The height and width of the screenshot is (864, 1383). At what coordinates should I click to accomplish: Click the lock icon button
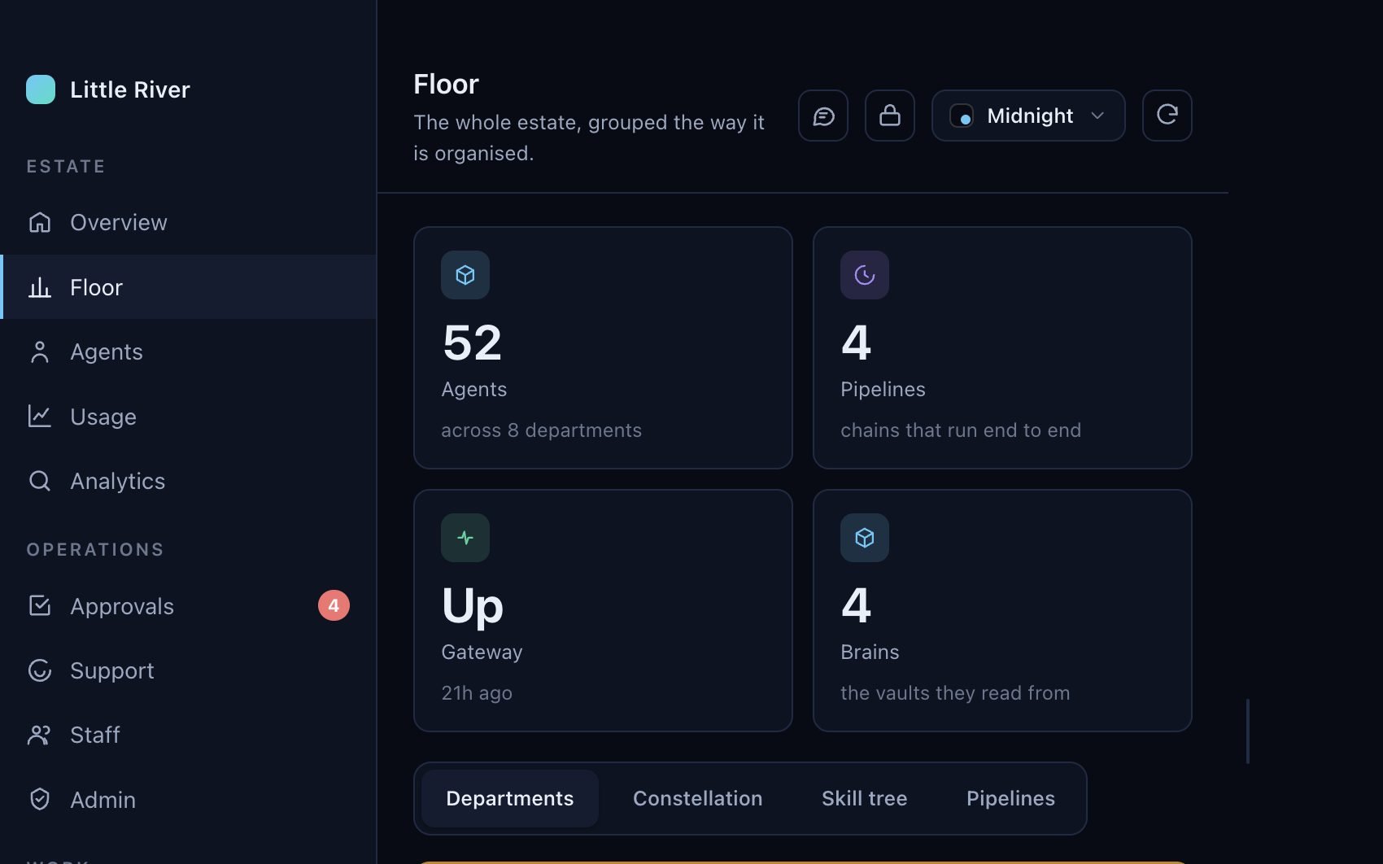pos(890,116)
